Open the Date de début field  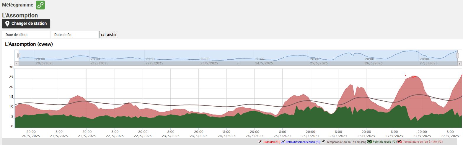pyautogui.click(x=26, y=35)
